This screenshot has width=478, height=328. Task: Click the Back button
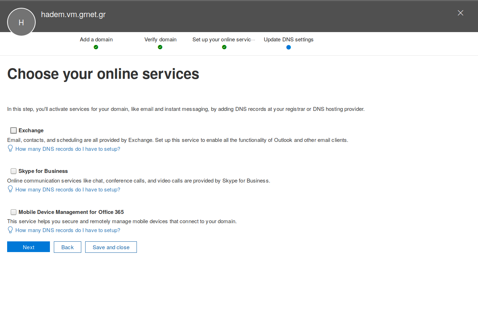tap(67, 247)
